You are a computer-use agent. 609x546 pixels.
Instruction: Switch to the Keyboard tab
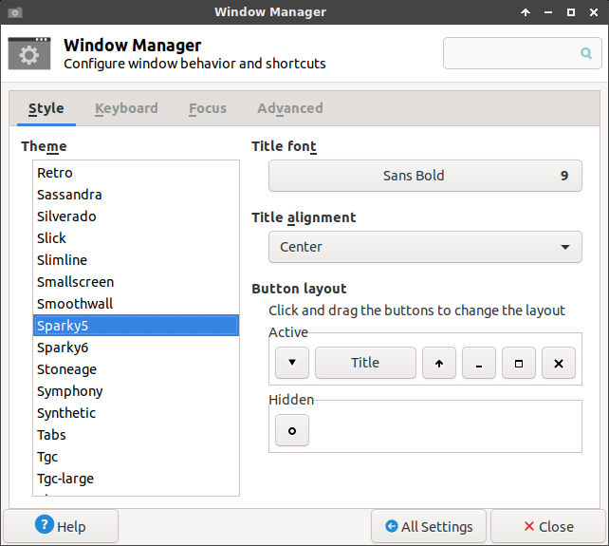coord(126,108)
